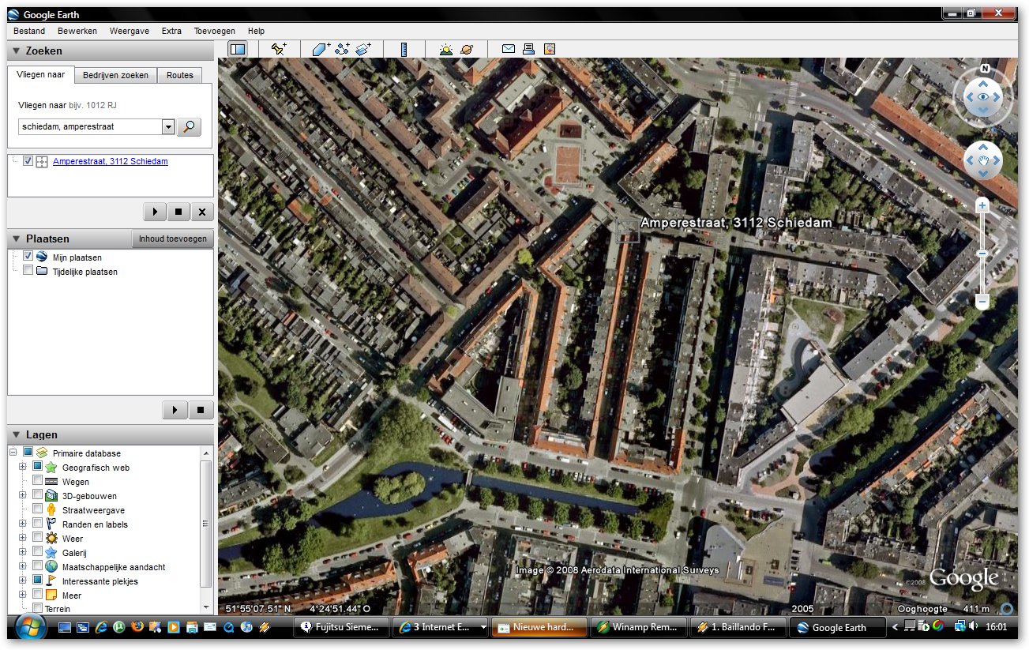The height and width of the screenshot is (650, 1029).
Task: Switch to sky view with planet icon
Action: tap(467, 49)
